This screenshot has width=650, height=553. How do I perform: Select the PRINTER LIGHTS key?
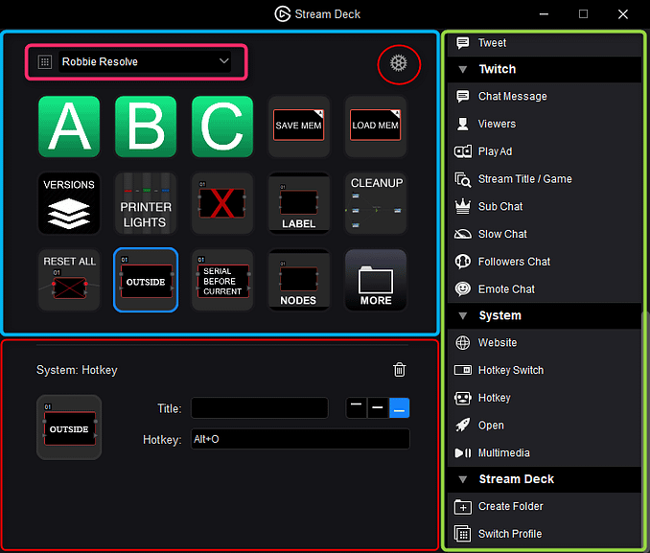[x=146, y=203]
